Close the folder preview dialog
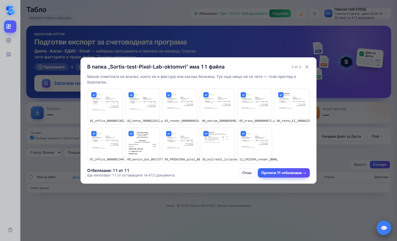Image resolution: width=397 pixels, height=241 pixels. tap(307, 67)
